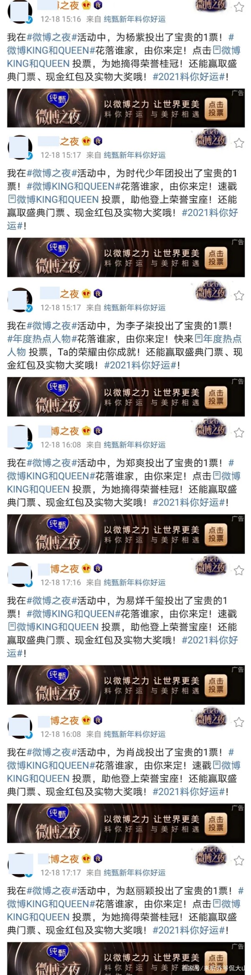Open the profile avatar of 12-18 17:16 post
The image size is (251, 975).
(x=20, y=575)
